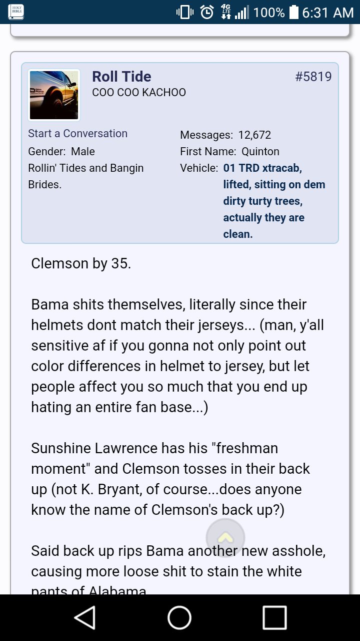This screenshot has height=641, width=360.
Task: Open the Roll Tide username profile
Action: point(121,77)
